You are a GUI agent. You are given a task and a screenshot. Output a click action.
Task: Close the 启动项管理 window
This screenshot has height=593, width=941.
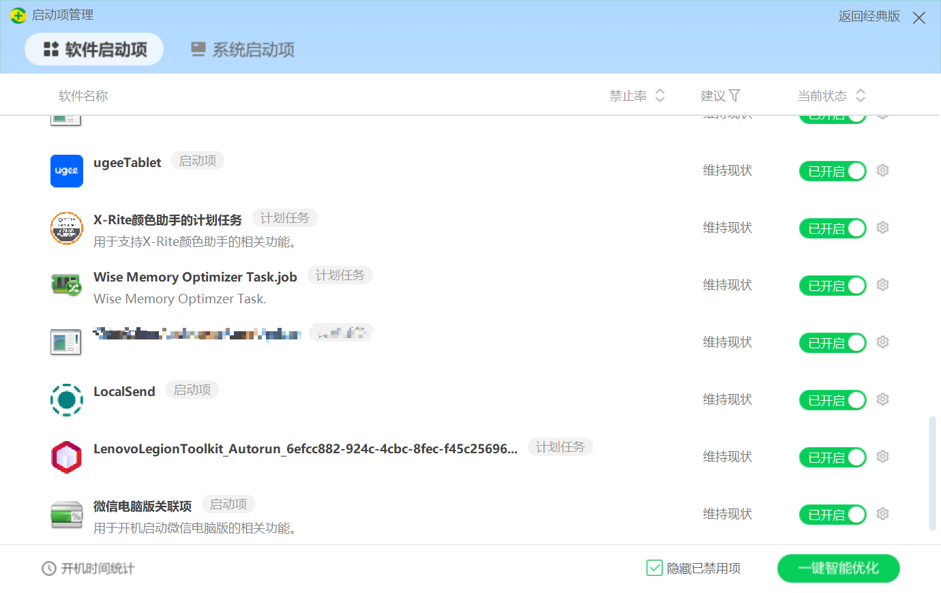[919, 18]
